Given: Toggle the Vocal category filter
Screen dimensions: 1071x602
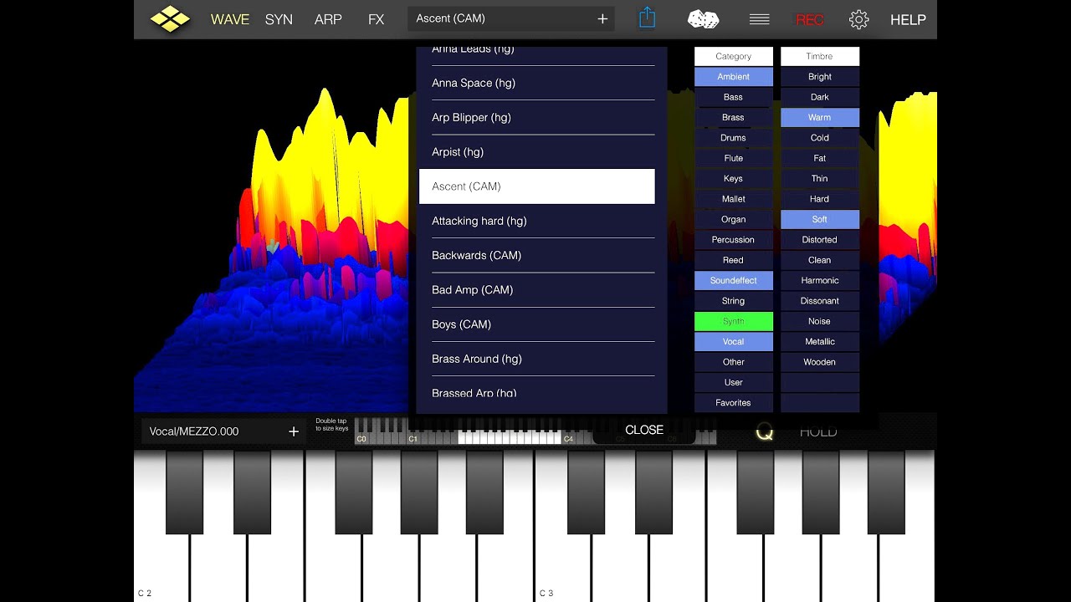Looking at the screenshot, I should (734, 341).
